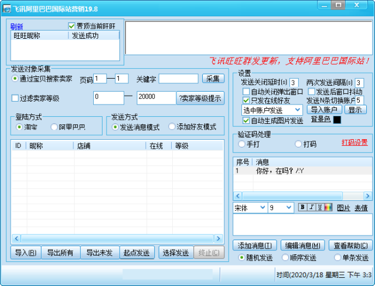Click 显示 button in settings
The height and width of the screenshot is (286, 375).
(355, 110)
